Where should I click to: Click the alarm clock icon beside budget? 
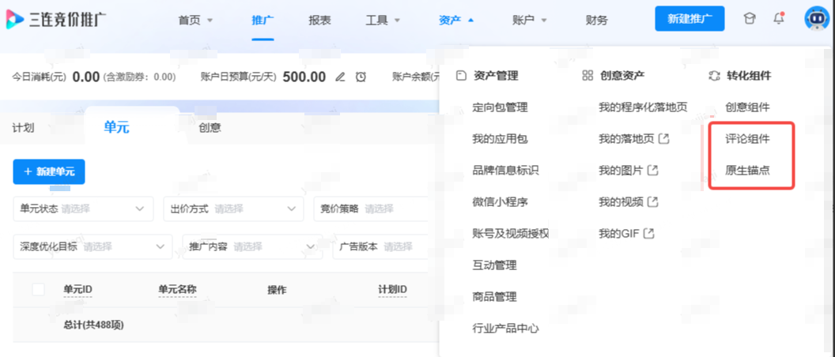pos(361,77)
